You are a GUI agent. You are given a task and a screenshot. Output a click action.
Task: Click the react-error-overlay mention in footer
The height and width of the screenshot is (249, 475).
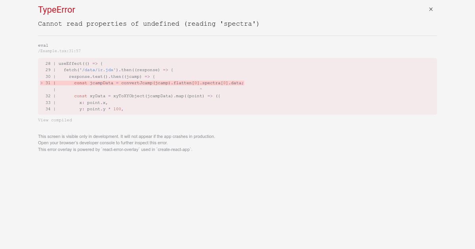[120, 149]
